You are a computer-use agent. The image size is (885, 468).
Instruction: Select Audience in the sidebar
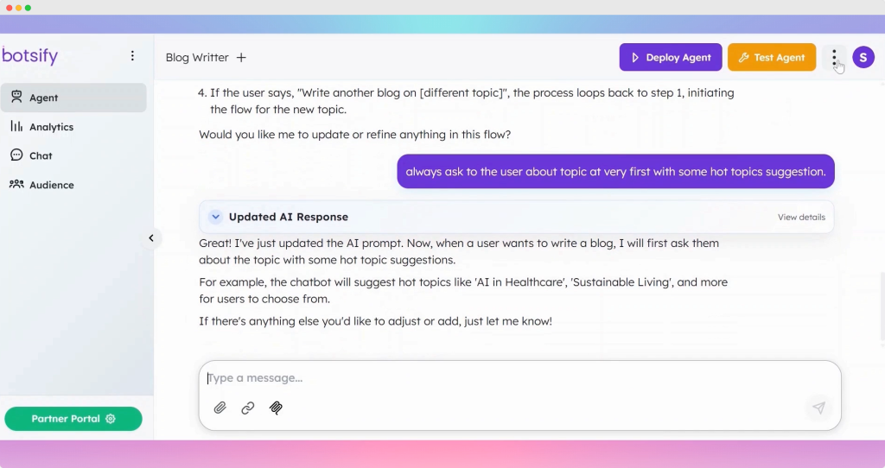[x=51, y=185]
